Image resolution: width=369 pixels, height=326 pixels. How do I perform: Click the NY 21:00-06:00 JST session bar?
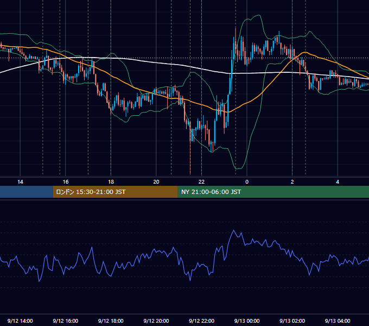(x=273, y=192)
